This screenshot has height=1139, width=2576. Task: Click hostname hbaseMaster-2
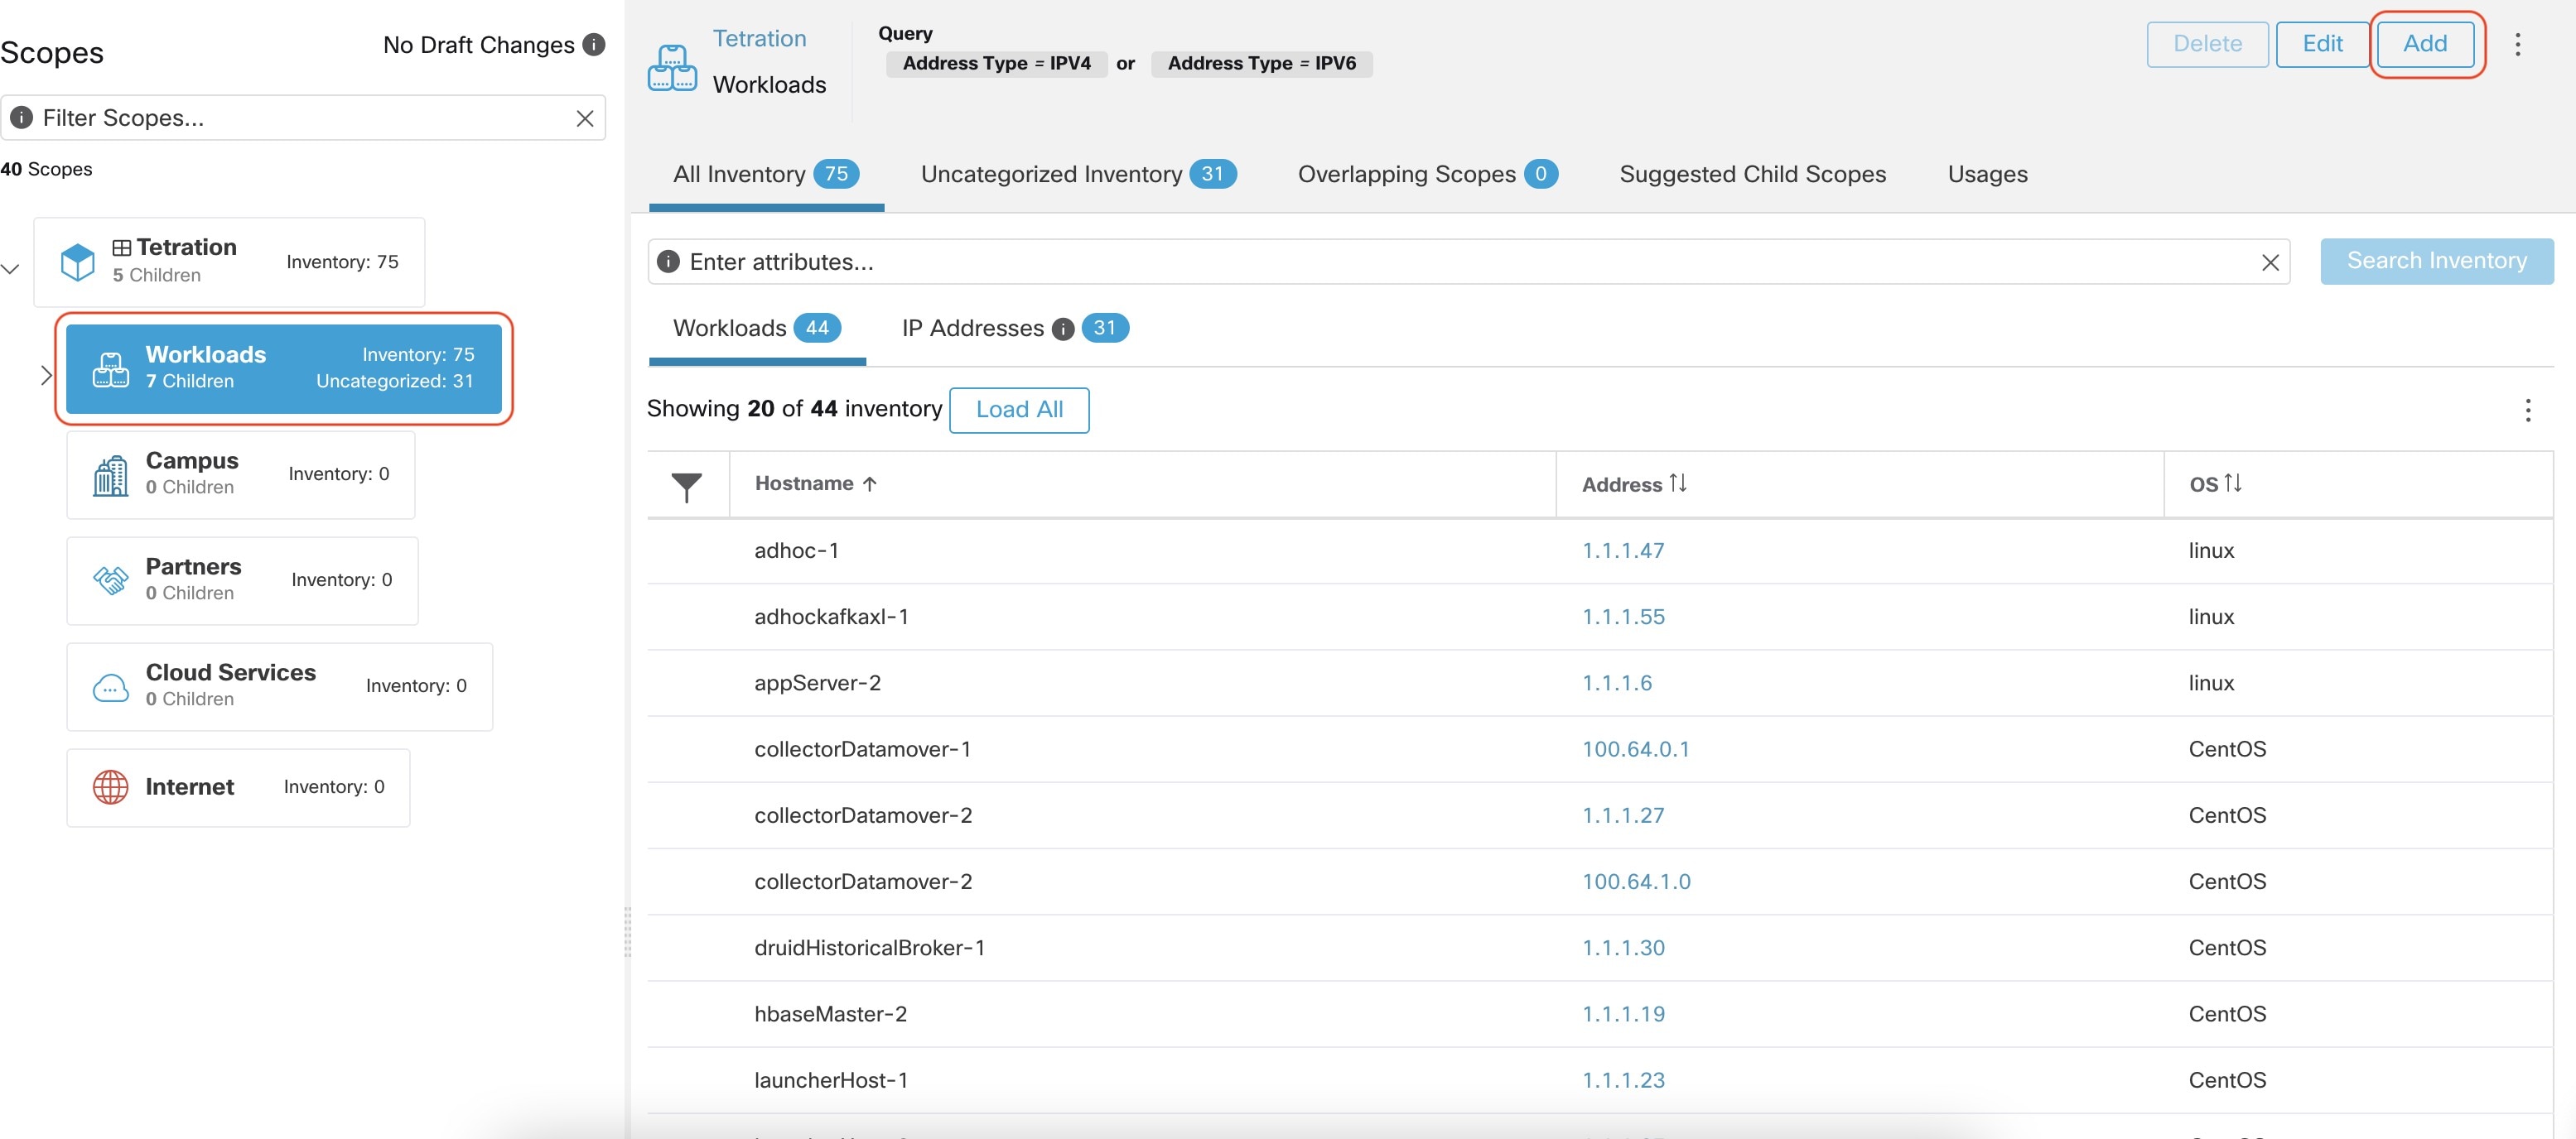[830, 1014]
